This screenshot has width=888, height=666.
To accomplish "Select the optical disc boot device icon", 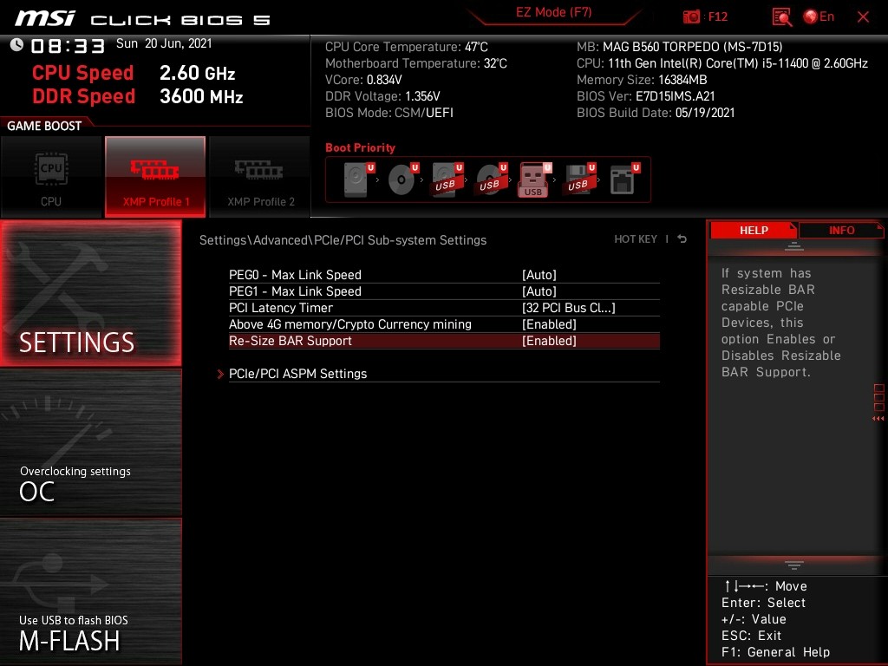I will coord(402,180).
